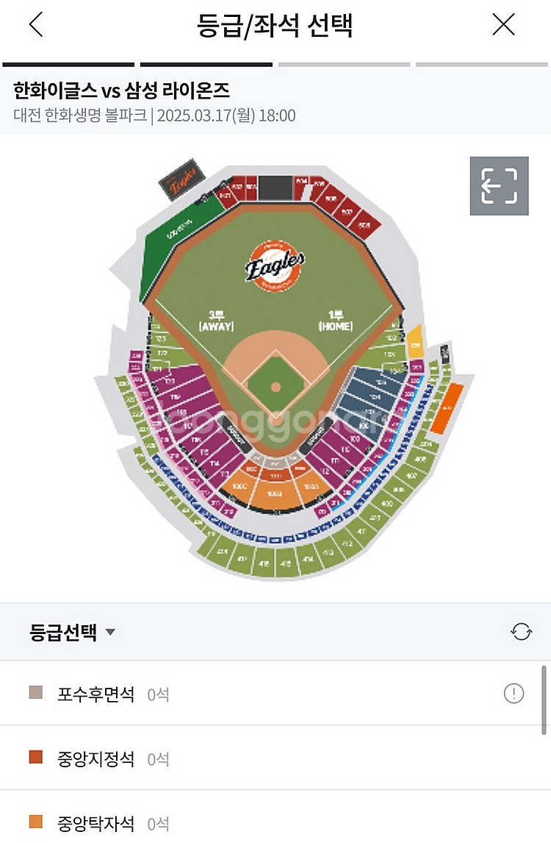The image size is (551, 843).
Task: Click the orange swatch beside 중앙탁자석
Action: tap(36, 822)
